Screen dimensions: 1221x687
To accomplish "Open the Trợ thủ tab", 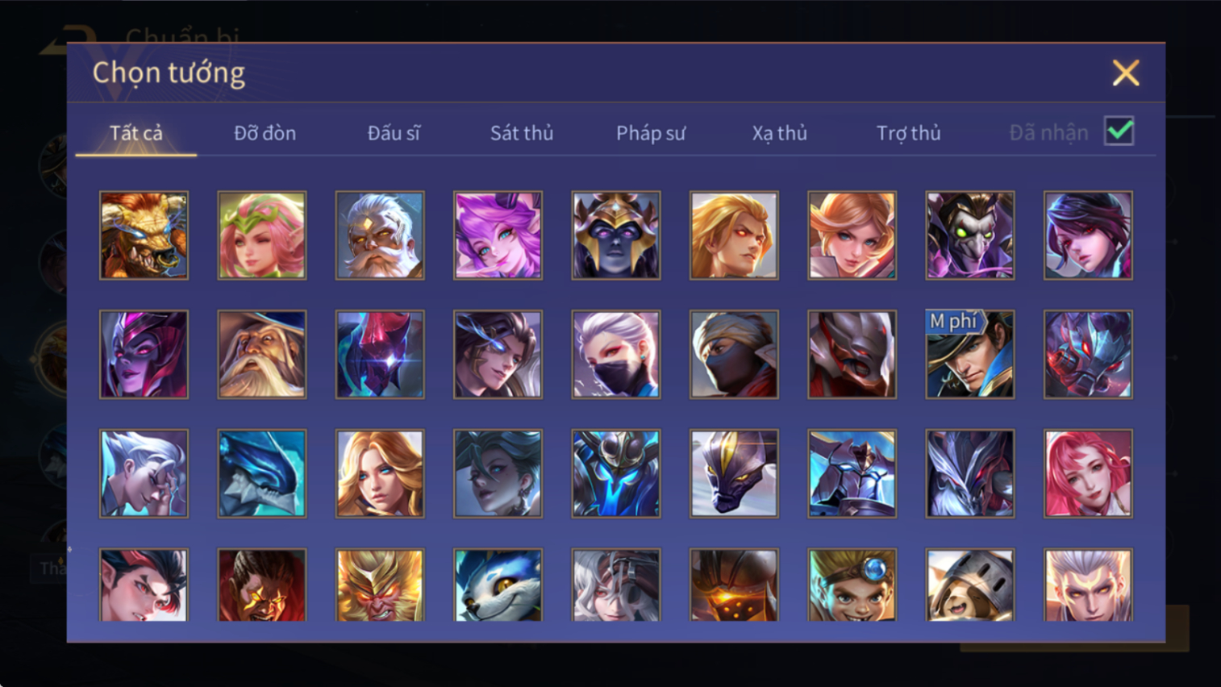I will [908, 133].
